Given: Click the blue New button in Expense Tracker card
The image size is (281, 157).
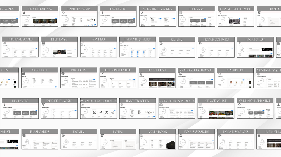Looking at the screenshot, I should coord(75,110).
